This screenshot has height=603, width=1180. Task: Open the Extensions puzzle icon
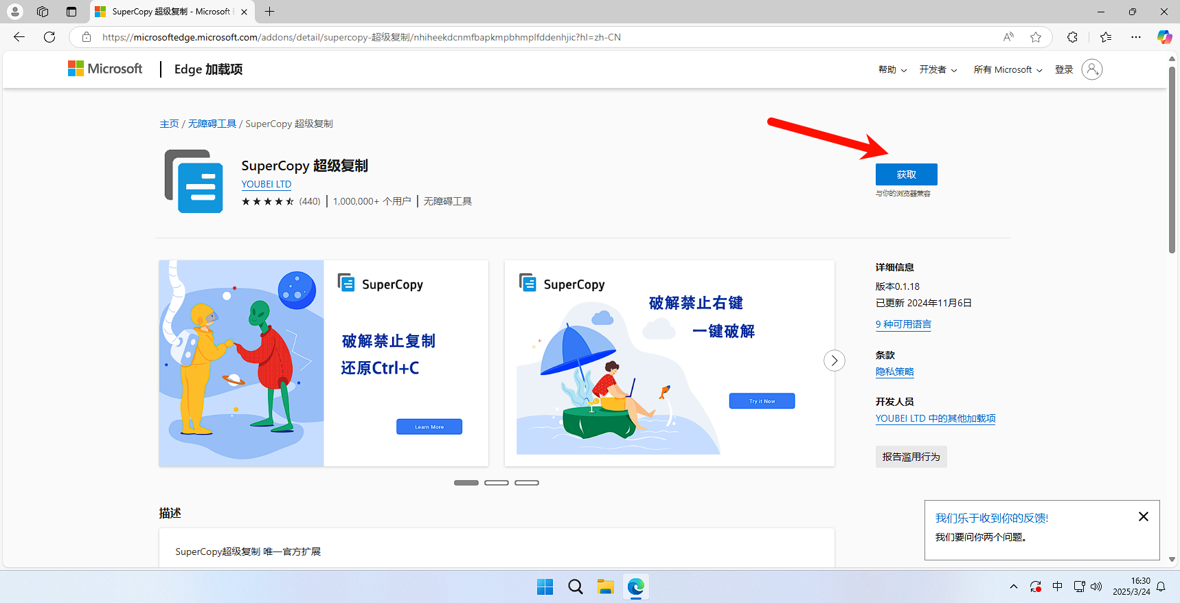(x=1072, y=37)
